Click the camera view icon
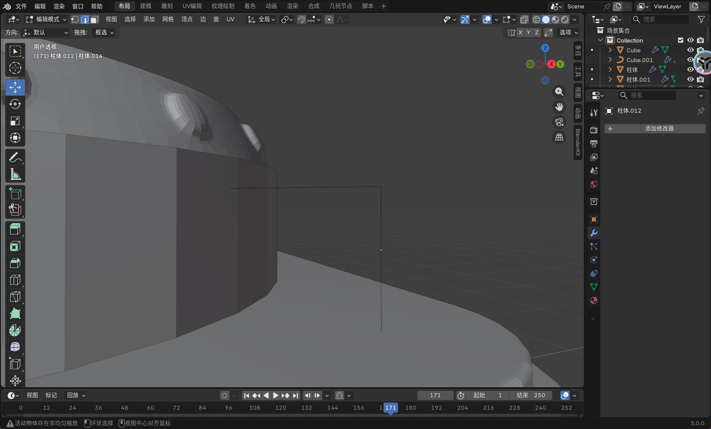This screenshot has height=429, width=711. pyautogui.click(x=559, y=122)
